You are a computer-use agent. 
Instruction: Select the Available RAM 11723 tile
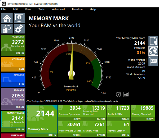pos(118,111)
